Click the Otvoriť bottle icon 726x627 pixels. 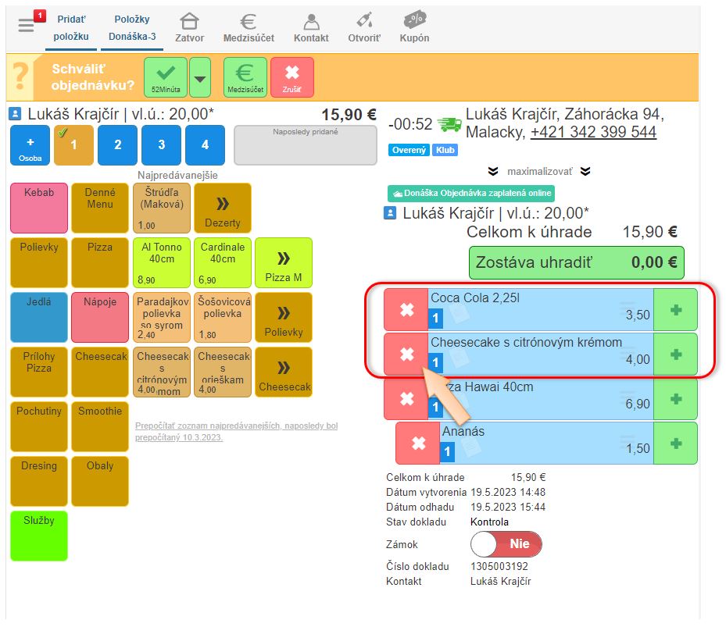363,27
